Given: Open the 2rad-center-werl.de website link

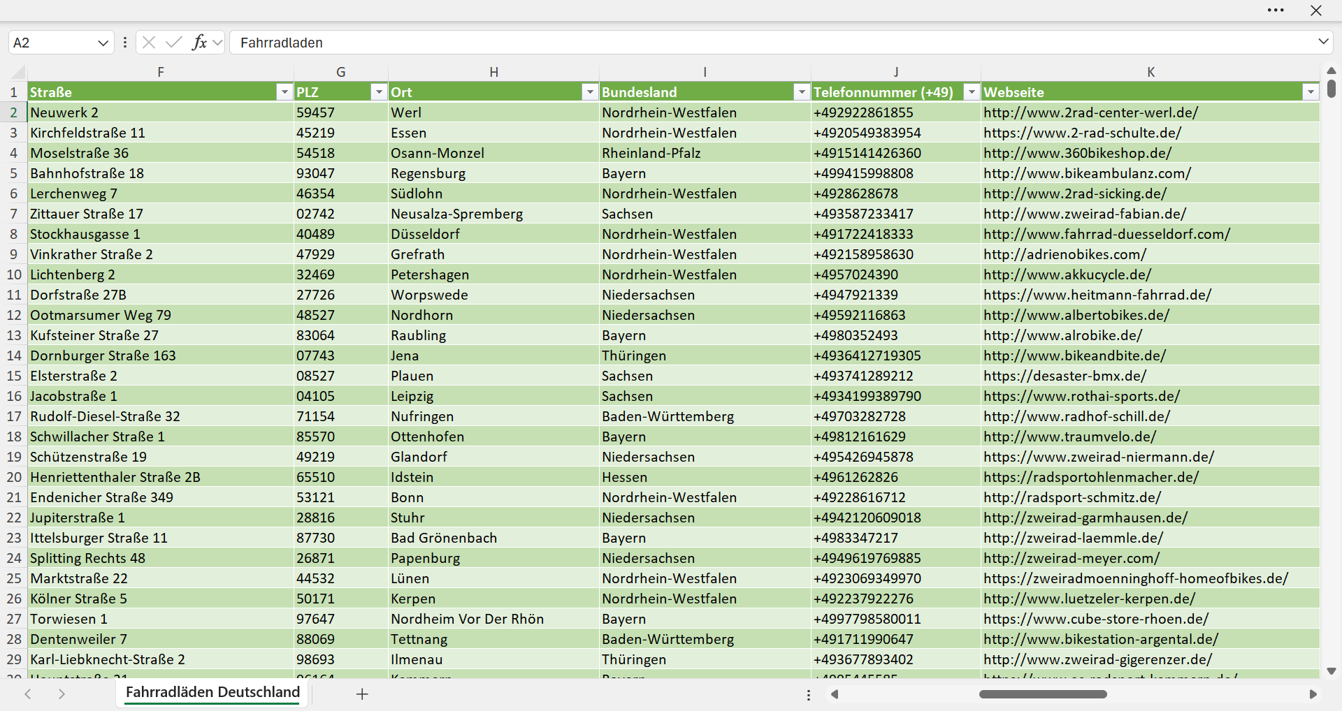Looking at the screenshot, I should click(1090, 112).
